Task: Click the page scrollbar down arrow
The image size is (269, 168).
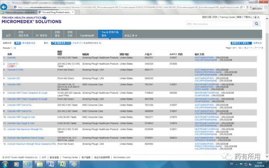Action: [x=267, y=156]
